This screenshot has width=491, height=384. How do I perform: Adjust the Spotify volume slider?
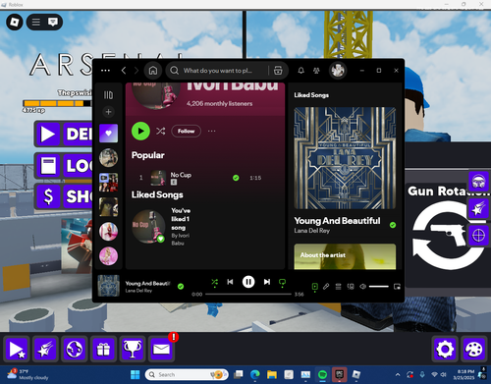pos(379,287)
